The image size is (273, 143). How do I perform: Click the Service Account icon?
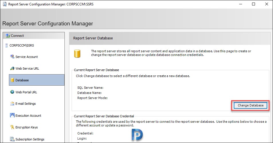click(x=12, y=57)
